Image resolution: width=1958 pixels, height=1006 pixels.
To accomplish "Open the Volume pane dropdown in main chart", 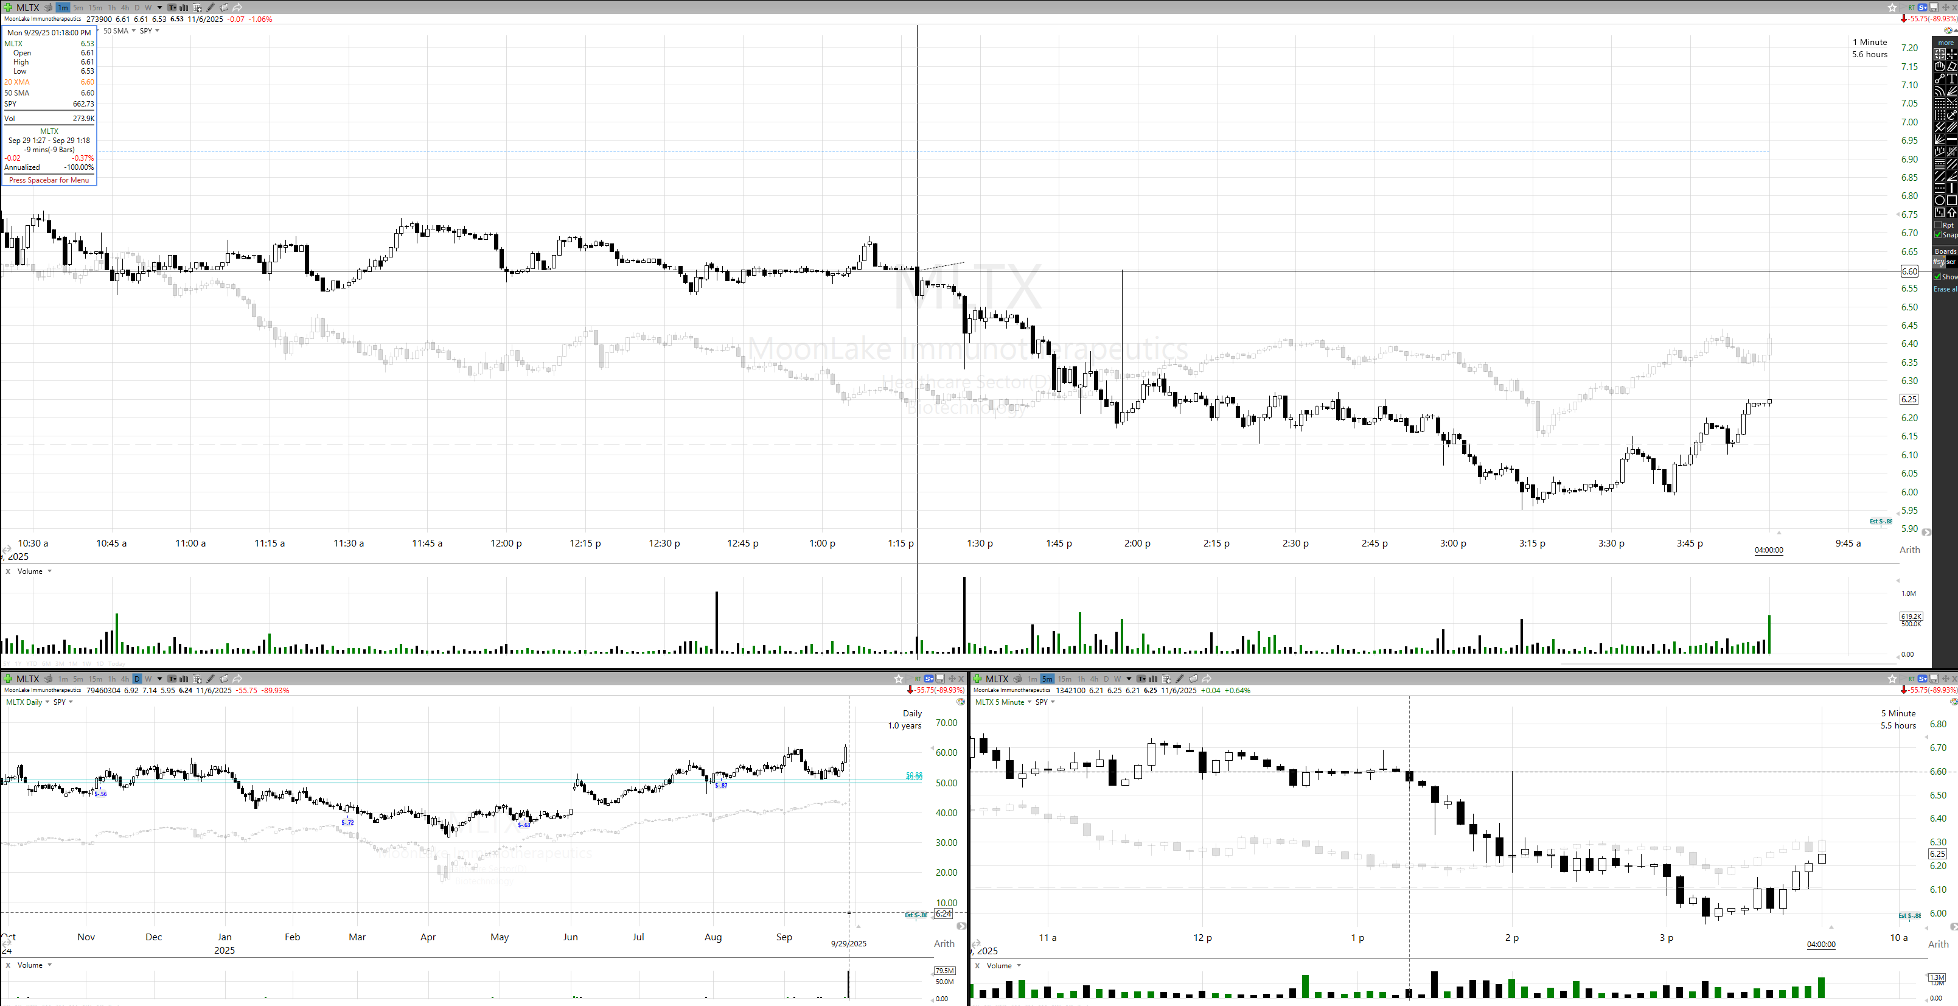I will click(x=49, y=571).
